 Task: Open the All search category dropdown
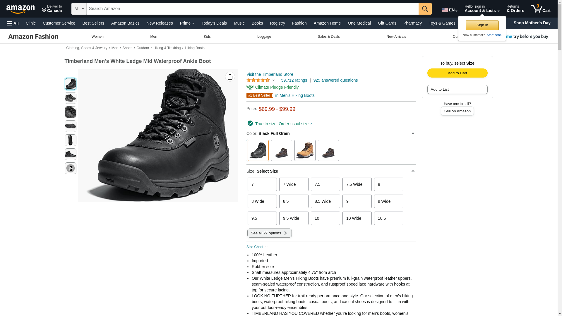[x=79, y=9]
